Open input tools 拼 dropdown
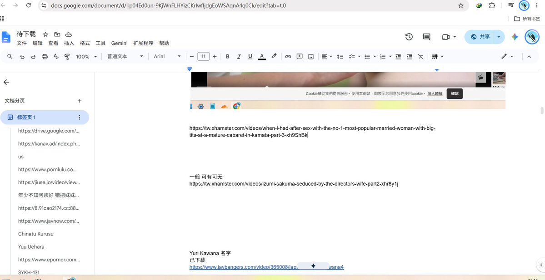Viewport: 545px width, 280px height. (438, 57)
